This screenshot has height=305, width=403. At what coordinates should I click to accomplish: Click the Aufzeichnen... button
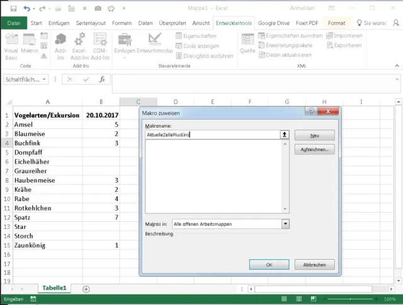[314, 149]
